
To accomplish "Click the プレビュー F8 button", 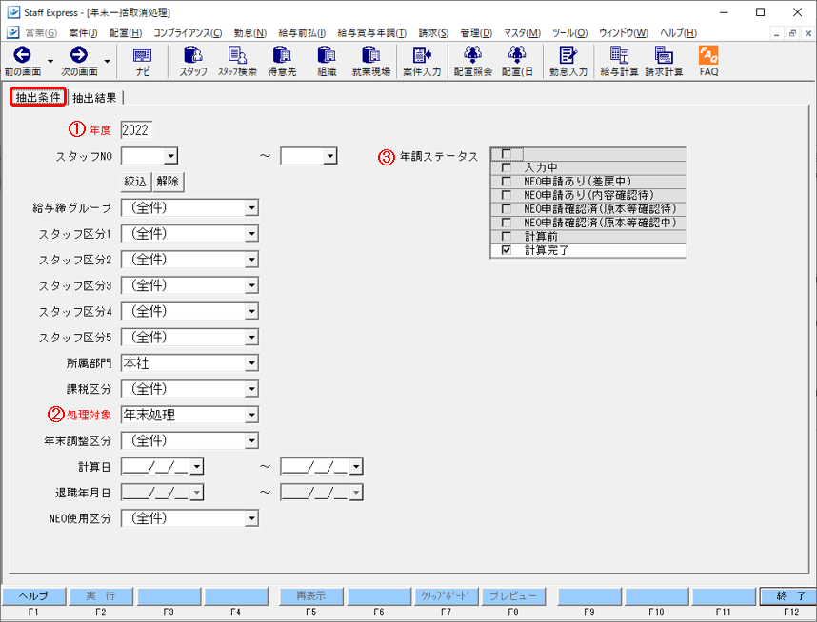I will coord(513,596).
